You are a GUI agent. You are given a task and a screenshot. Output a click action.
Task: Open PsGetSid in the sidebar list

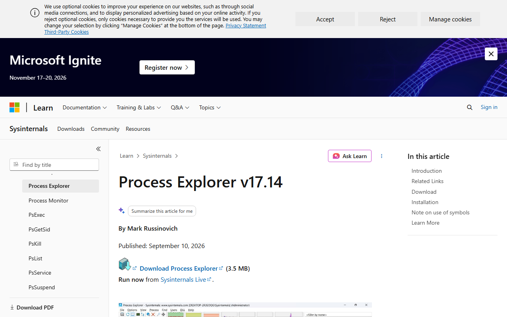tap(61, 229)
